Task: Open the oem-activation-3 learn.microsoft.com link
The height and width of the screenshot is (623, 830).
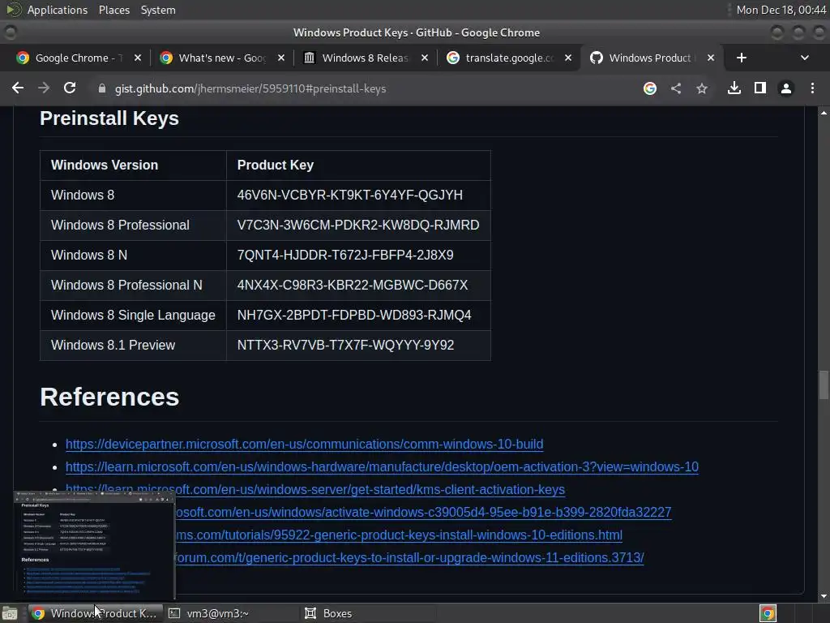Action: (383, 466)
